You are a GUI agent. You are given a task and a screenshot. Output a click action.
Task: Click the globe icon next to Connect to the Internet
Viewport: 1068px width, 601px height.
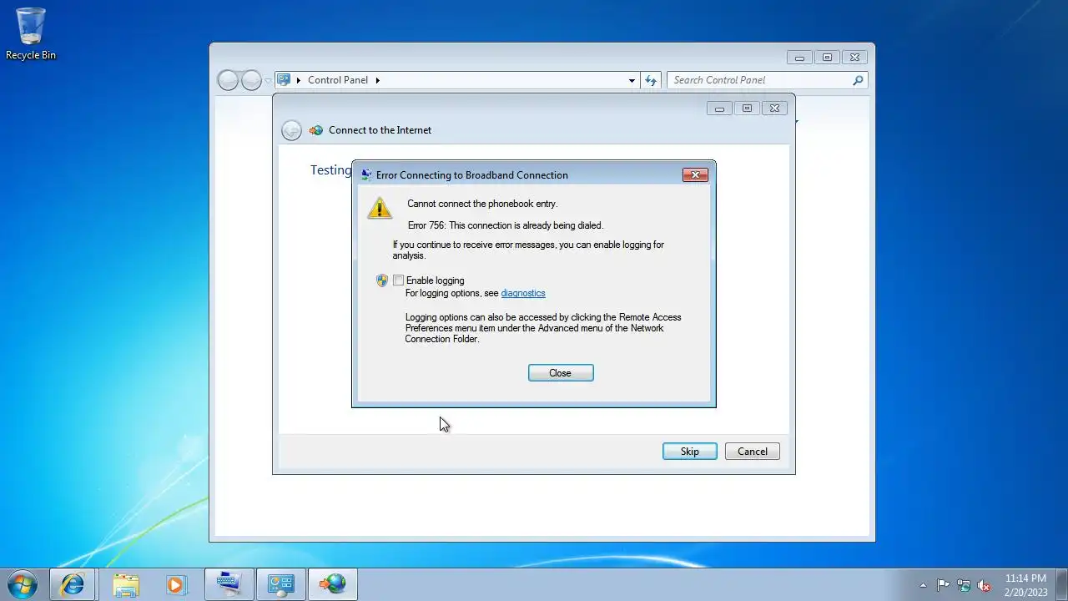click(316, 130)
